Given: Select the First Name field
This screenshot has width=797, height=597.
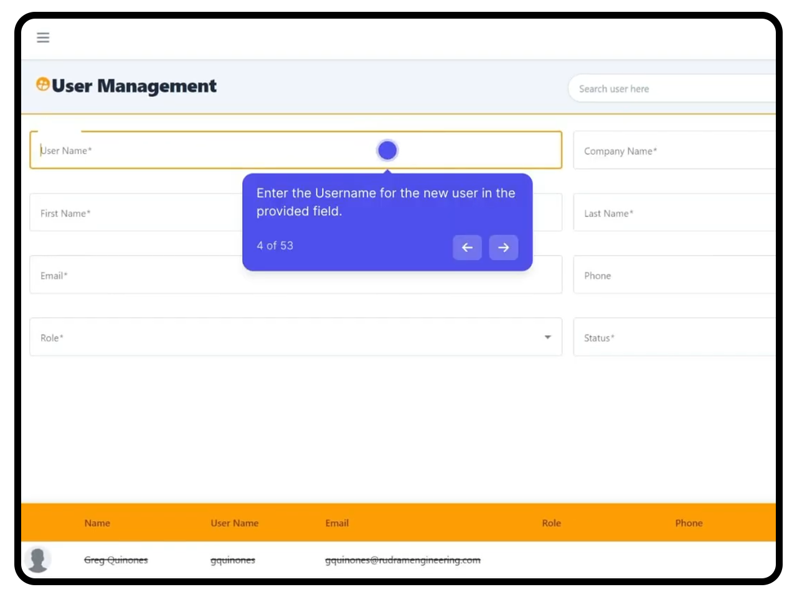Looking at the screenshot, I should 136,212.
